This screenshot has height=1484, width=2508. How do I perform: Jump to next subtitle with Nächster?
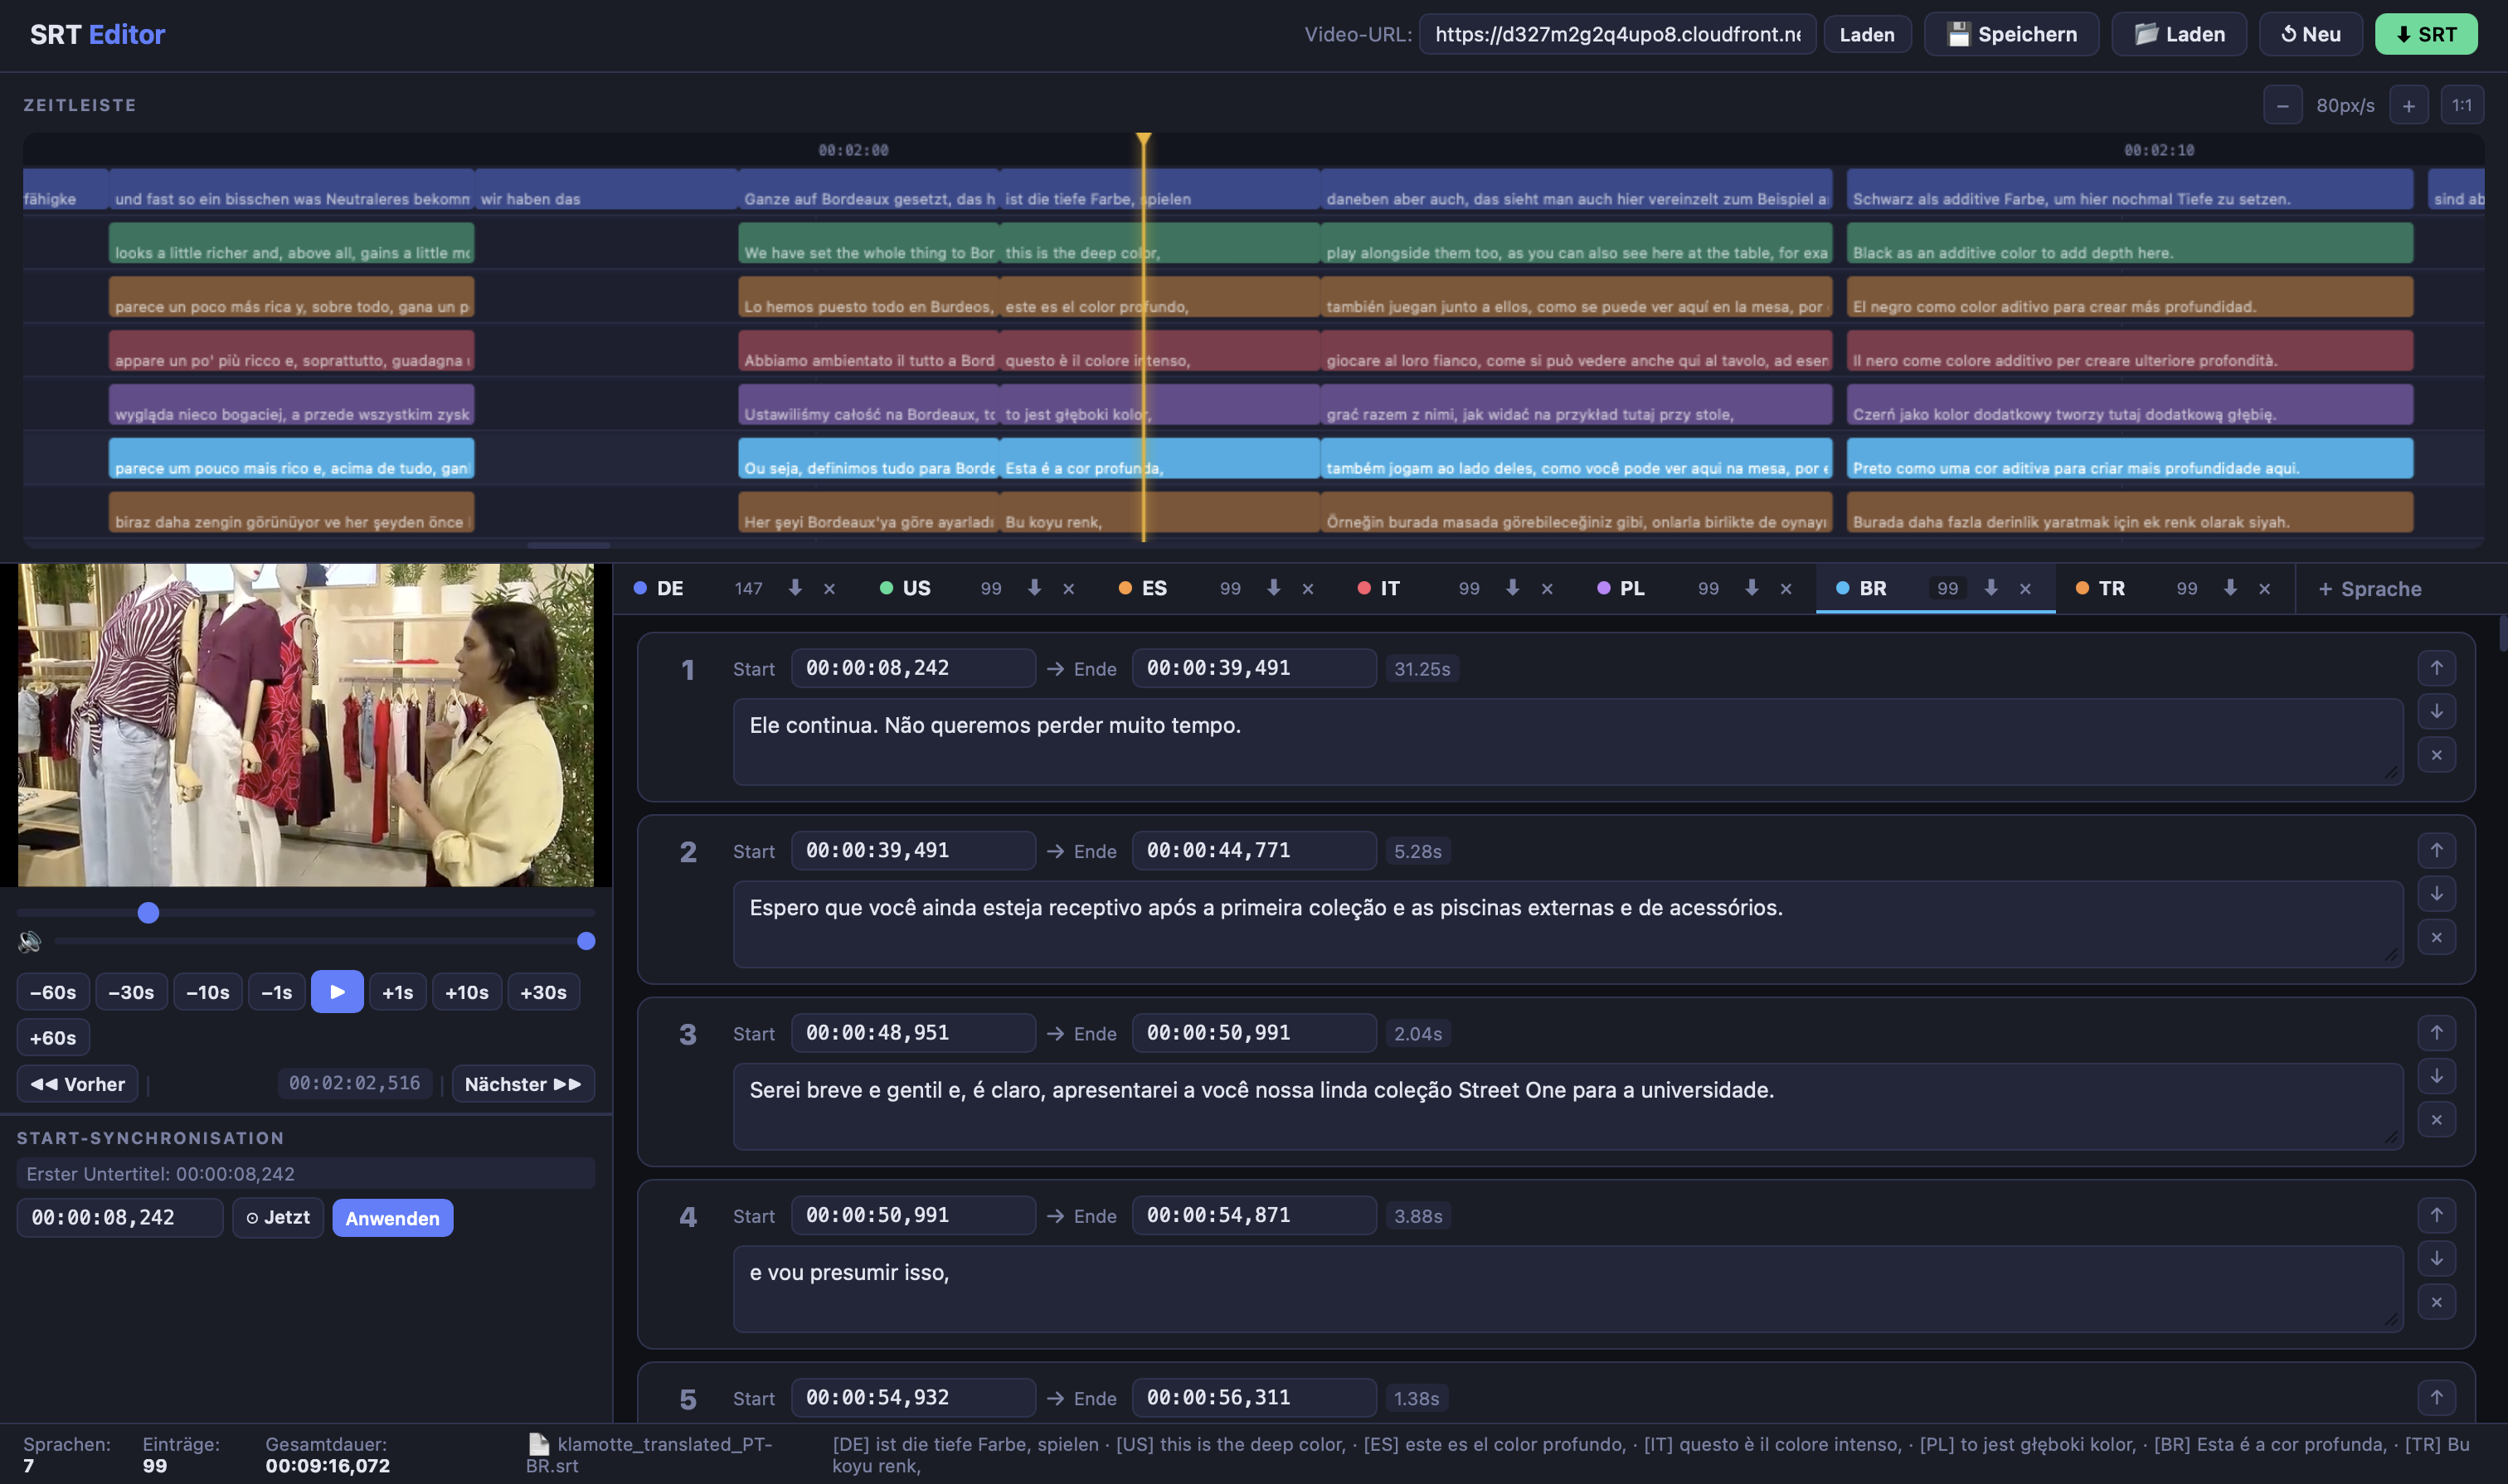coord(522,1084)
